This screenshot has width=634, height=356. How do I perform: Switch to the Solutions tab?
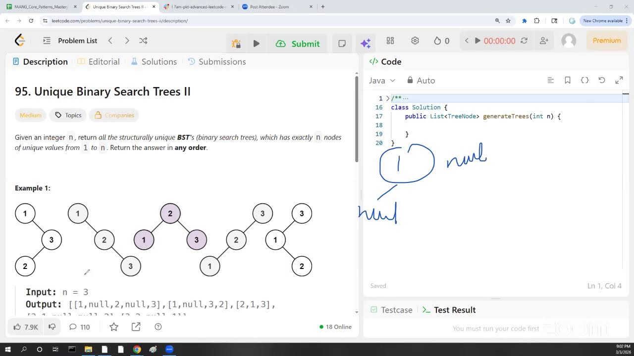click(154, 62)
